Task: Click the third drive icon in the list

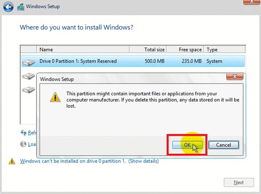Action: (28, 90)
